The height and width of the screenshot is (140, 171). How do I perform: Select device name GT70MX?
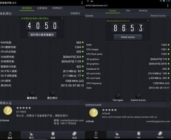click(21, 112)
